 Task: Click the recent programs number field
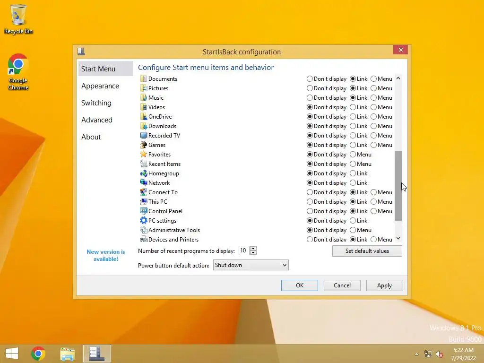(244, 251)
